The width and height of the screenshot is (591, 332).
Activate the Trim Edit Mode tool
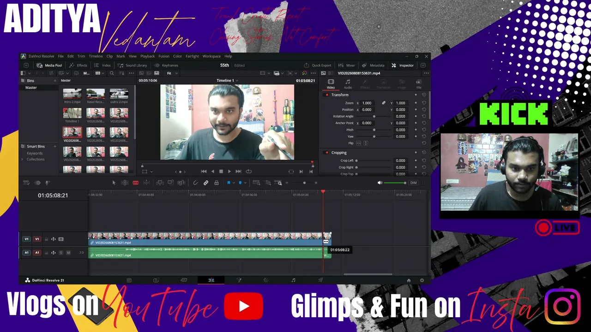point(125,183)
